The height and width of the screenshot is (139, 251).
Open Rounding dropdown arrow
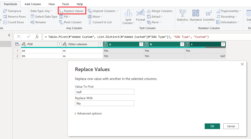[x=236, y=16]
